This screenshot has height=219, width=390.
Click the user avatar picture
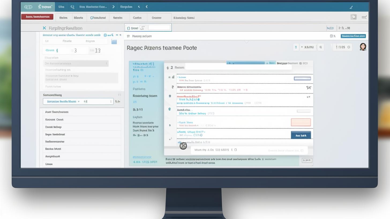(x=363, y=47)
